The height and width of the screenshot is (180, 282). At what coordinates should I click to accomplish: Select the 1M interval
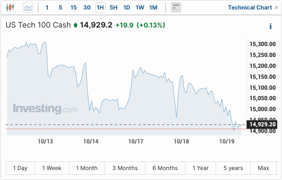[x=153, y=8]
